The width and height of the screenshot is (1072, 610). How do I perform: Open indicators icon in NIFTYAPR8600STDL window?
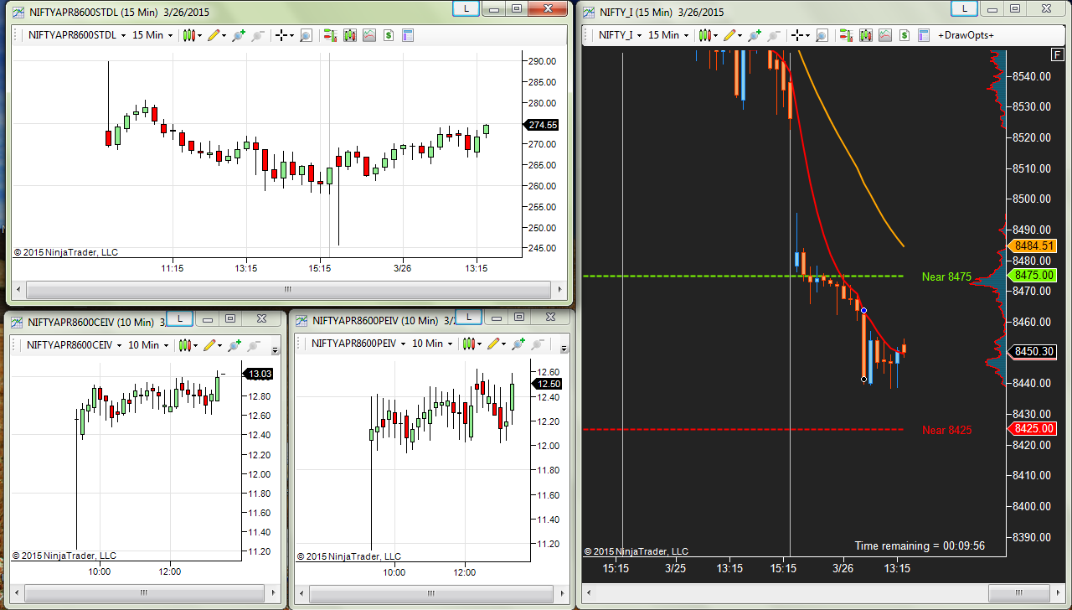(369, 35)
